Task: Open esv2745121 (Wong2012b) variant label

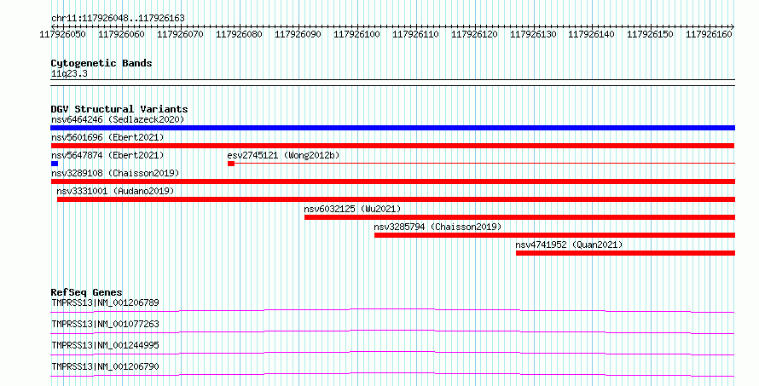Action: (x=283, y=155)
